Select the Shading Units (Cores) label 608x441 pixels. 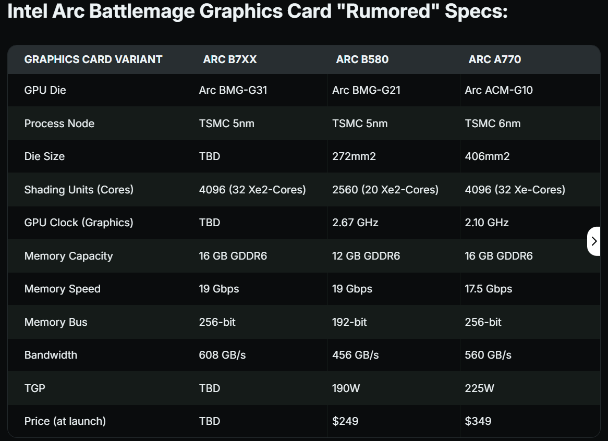click(79, 190)
